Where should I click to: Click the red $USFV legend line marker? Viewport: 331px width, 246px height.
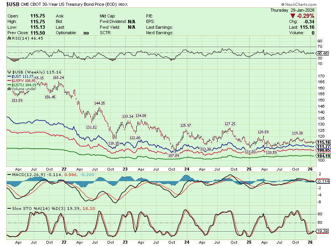(x=9, y=81)
